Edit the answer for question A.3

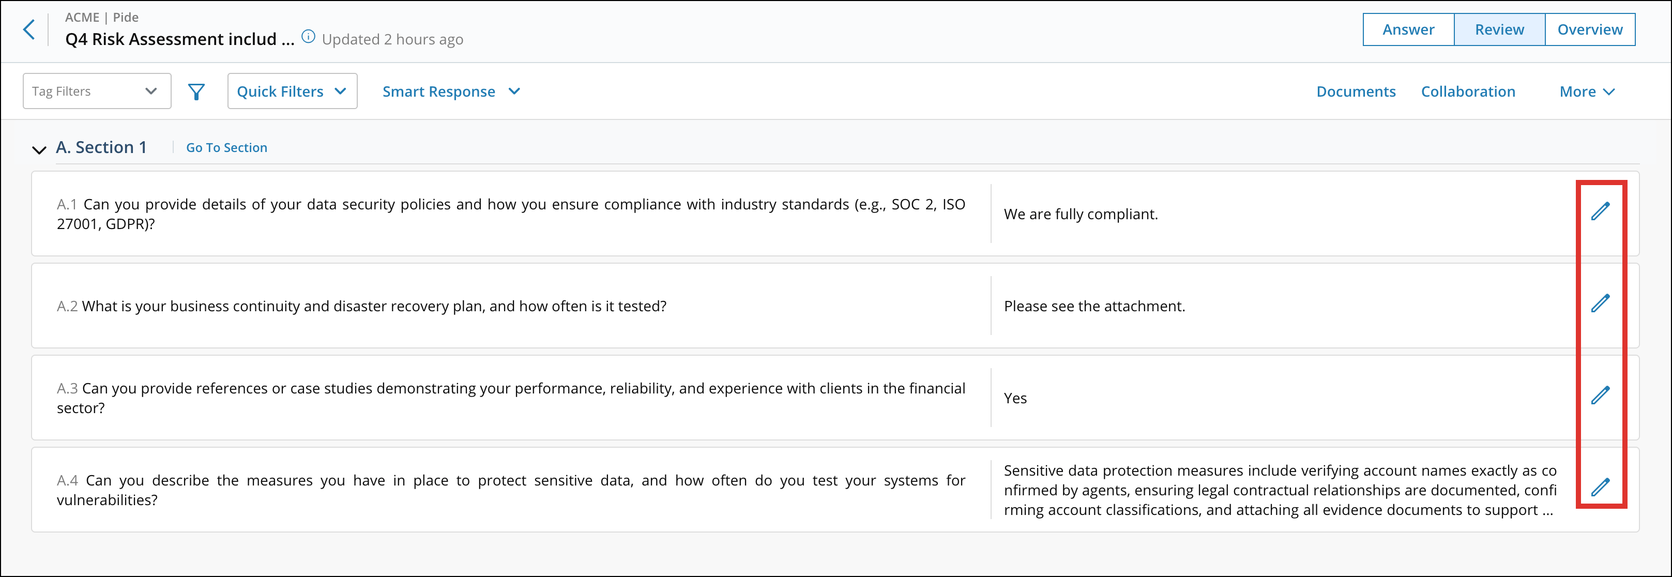(x=1601, y=396)
